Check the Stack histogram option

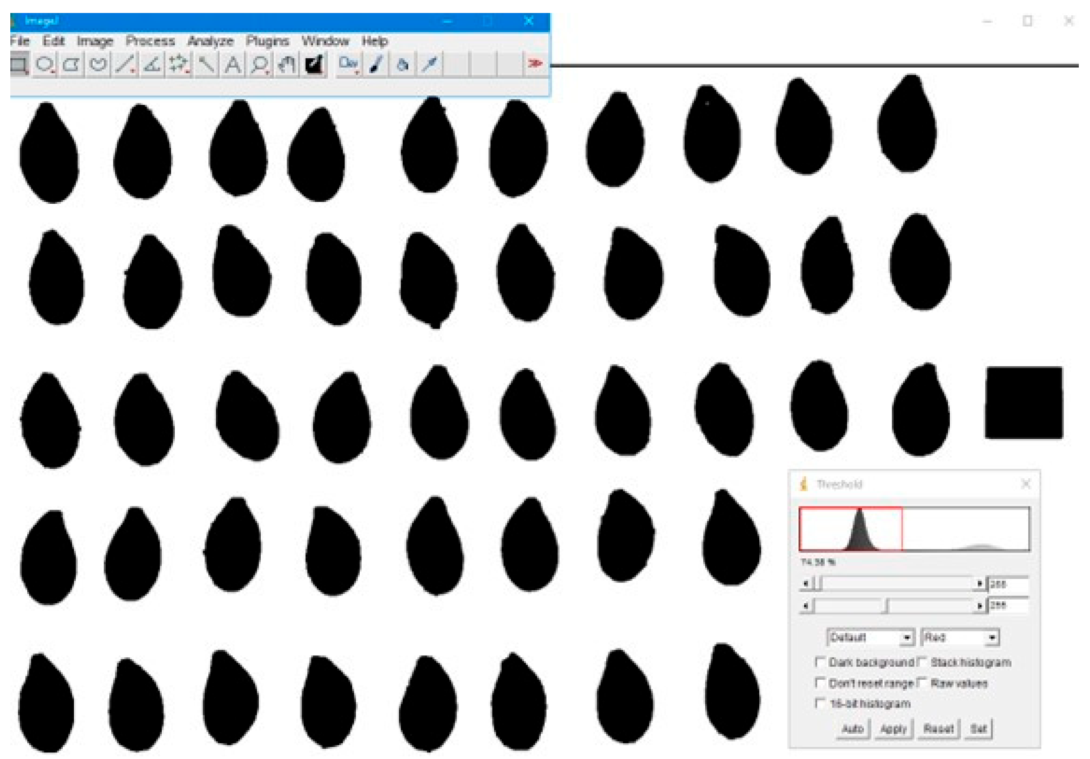coord(922,661)
